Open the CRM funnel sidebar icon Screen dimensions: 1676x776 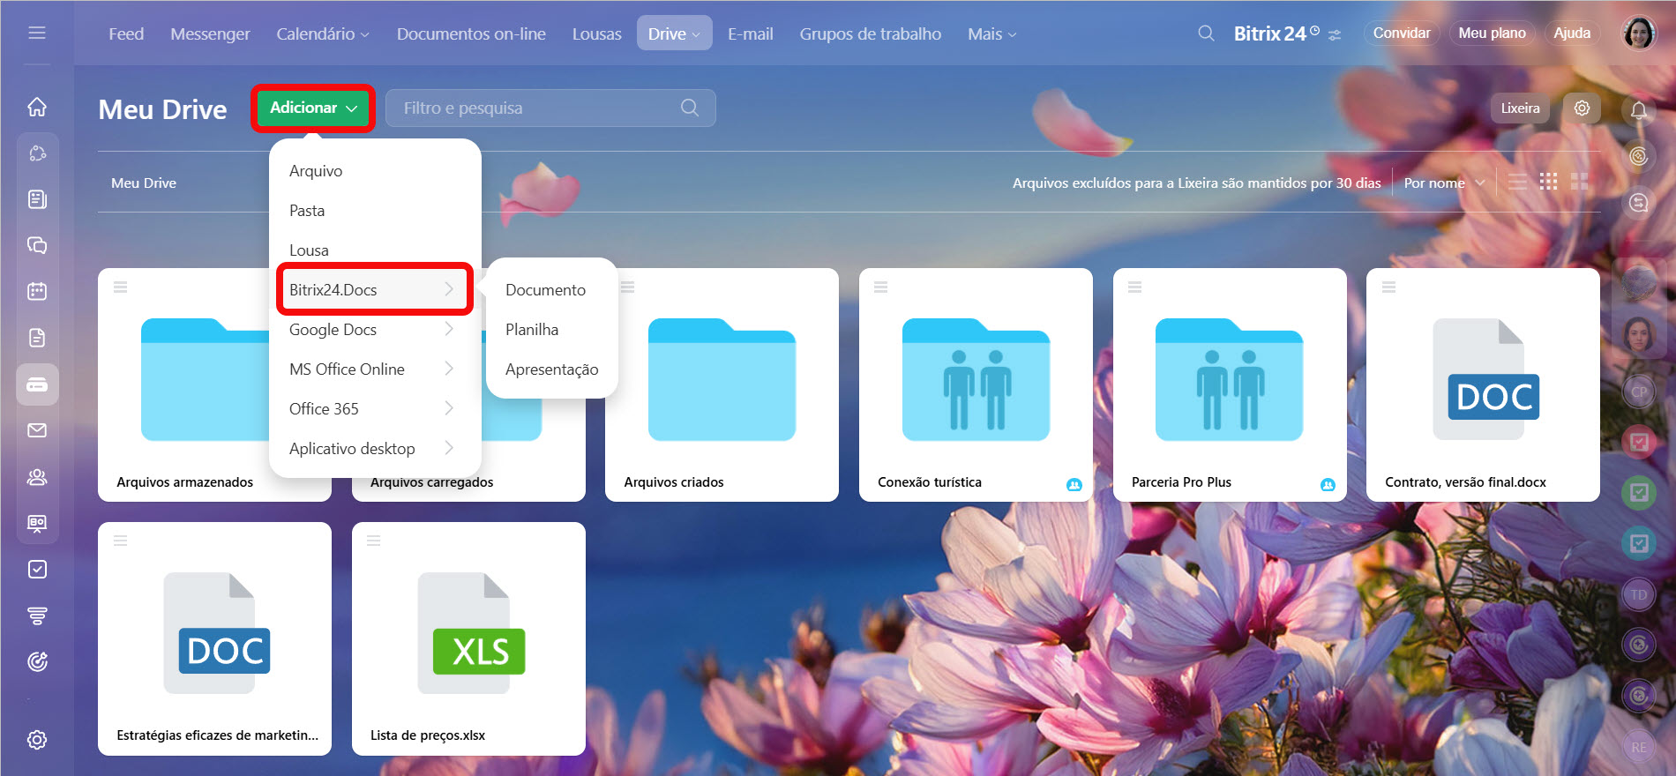coord(37,616)
